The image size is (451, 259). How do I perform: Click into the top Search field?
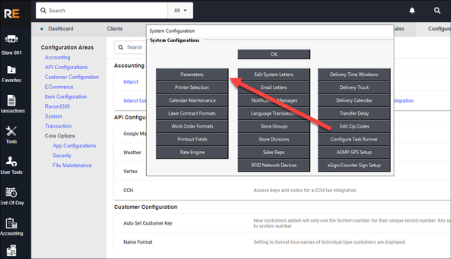(x=104, y=10)
